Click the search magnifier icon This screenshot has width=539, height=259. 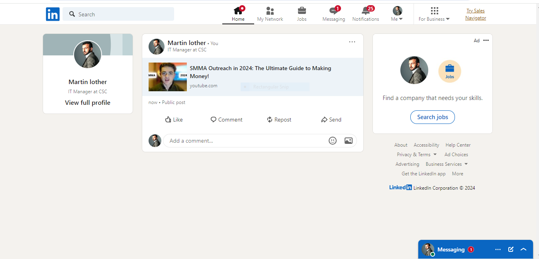point(72,14)
